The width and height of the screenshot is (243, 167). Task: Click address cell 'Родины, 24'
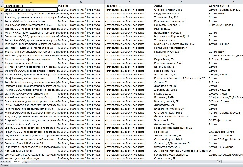coord(181,132)
